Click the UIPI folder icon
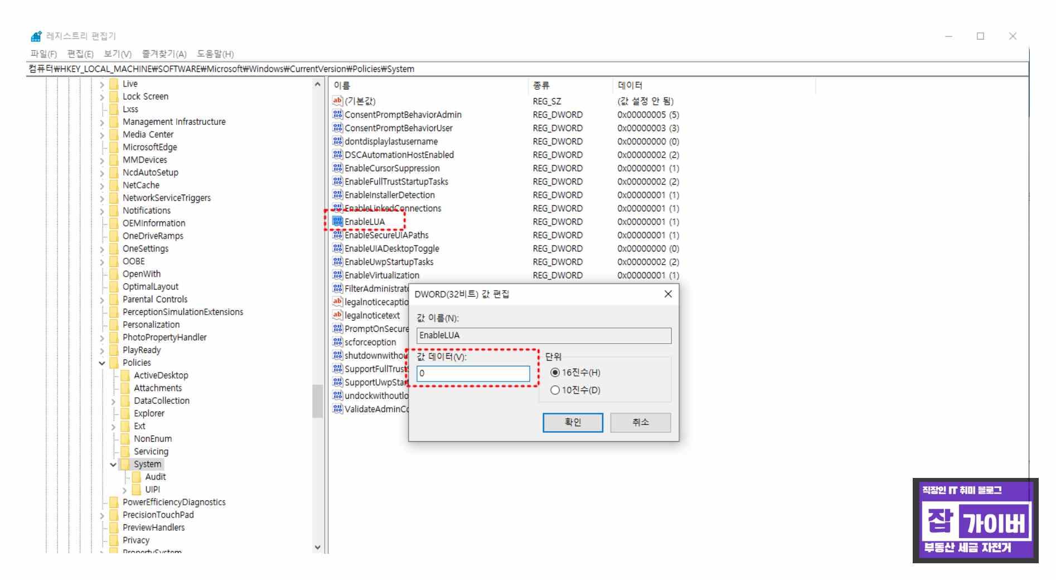This screenshot has width=1056, height=580. click(137, 490)
